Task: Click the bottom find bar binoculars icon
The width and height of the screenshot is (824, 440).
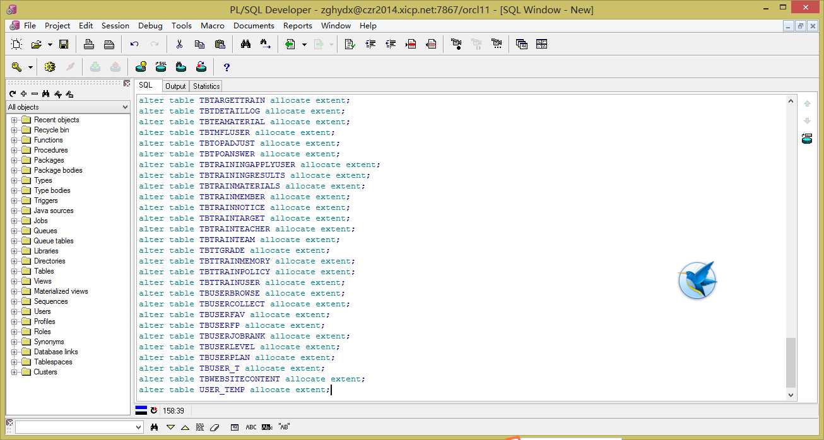Action: tap(155, 427)
